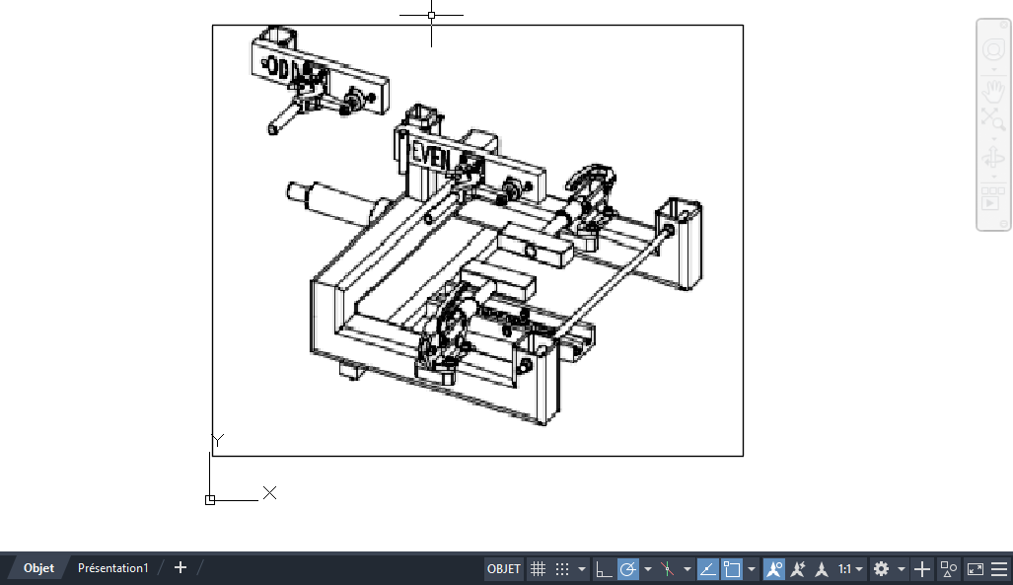Add a new layout with plus tab
Image resolution: width=1013 pixels, height=585 pixels.
pyautogui.click(x=181, y=568)
